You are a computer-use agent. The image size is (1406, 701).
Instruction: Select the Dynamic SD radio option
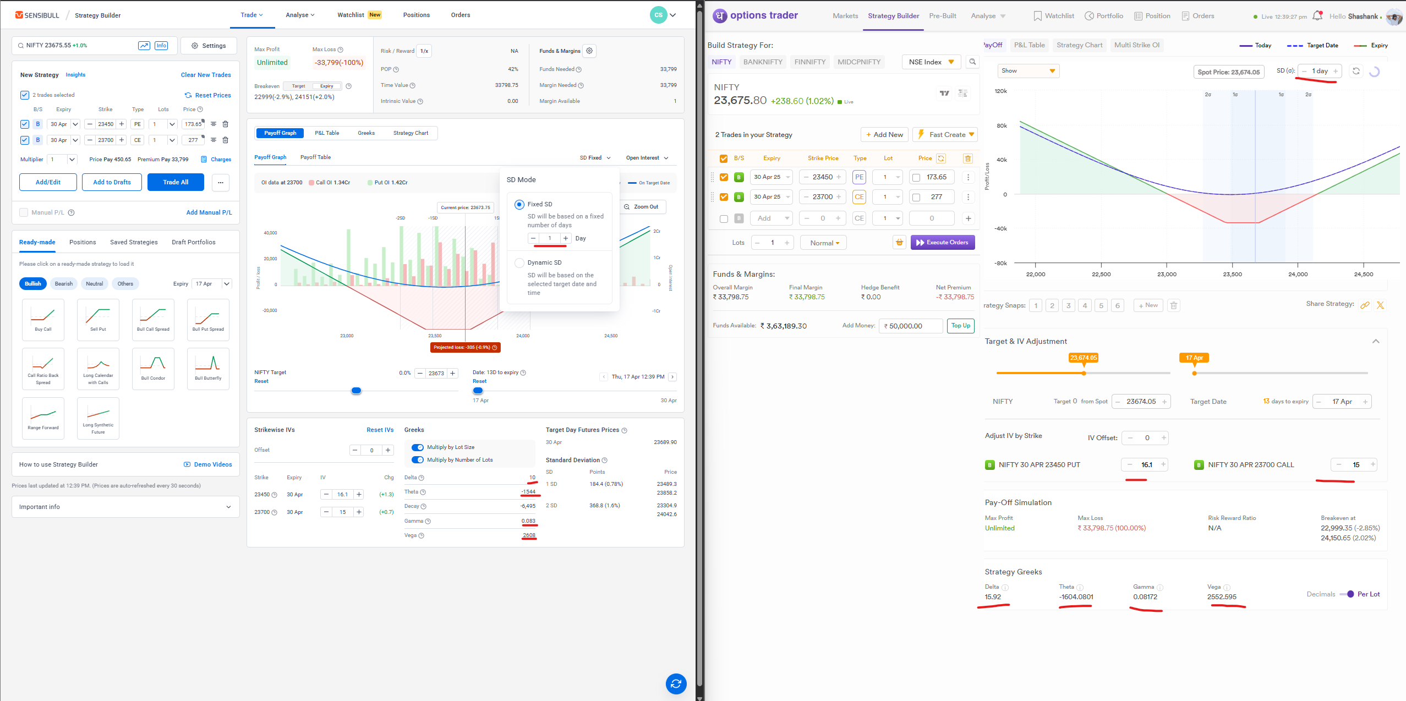tap(519, 263)
